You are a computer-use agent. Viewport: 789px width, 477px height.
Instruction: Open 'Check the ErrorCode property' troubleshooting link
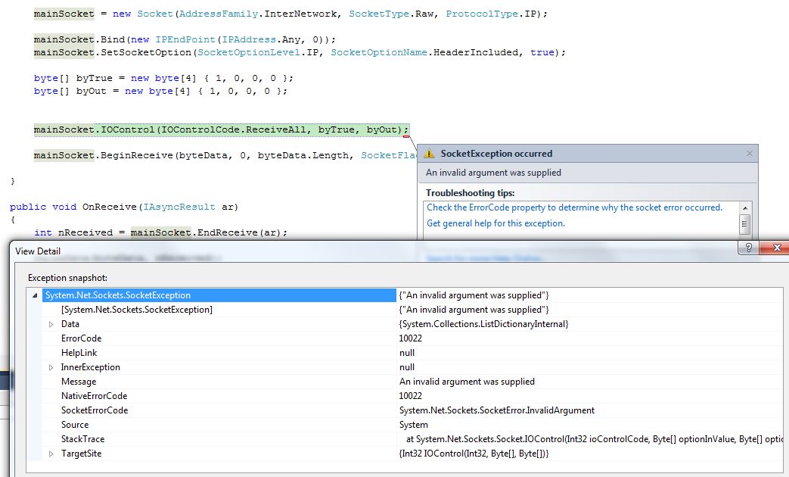pos(574,207)
